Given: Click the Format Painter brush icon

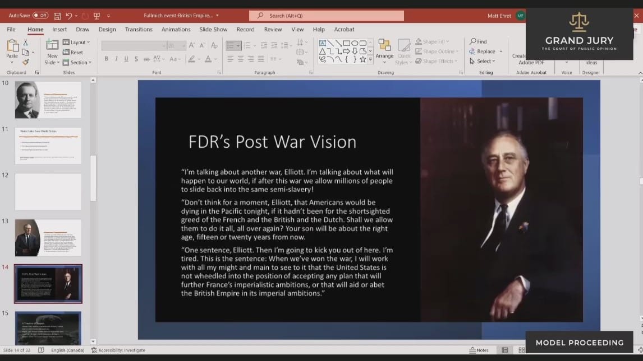Looking at the screenshot, I should [x=26, y=62].
